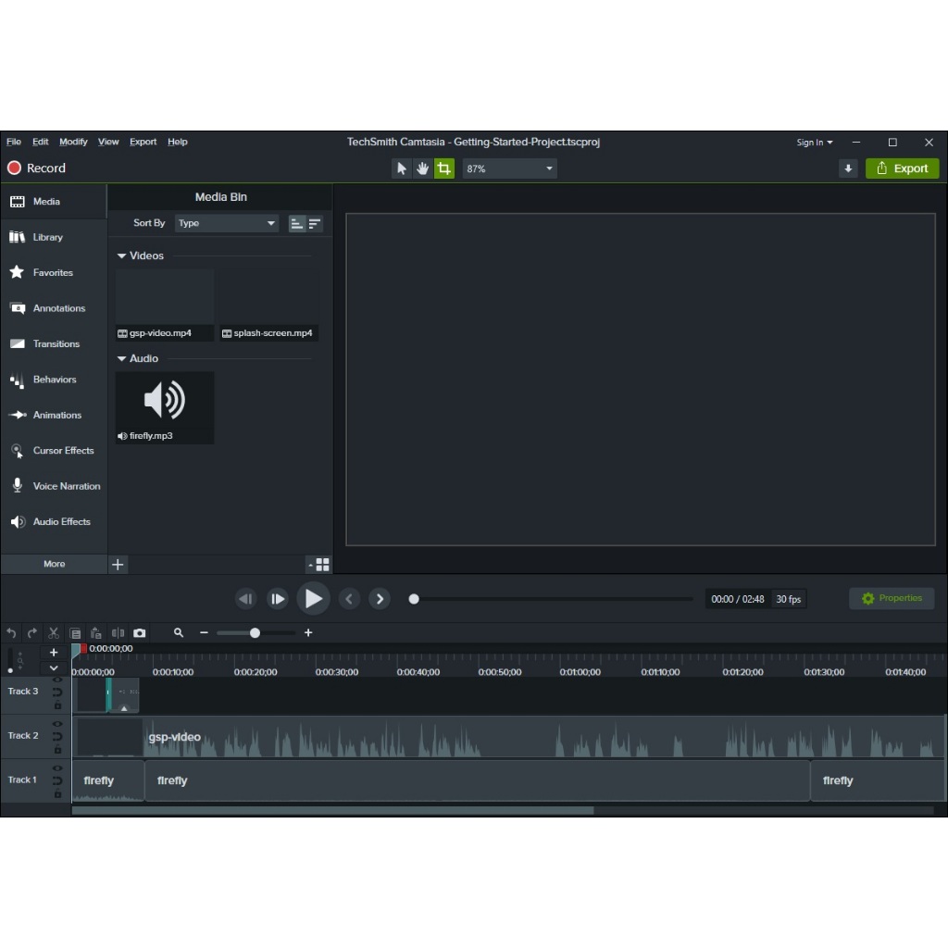
Task: Activate the Pan hand tool
Action: [x=423, y=168]
